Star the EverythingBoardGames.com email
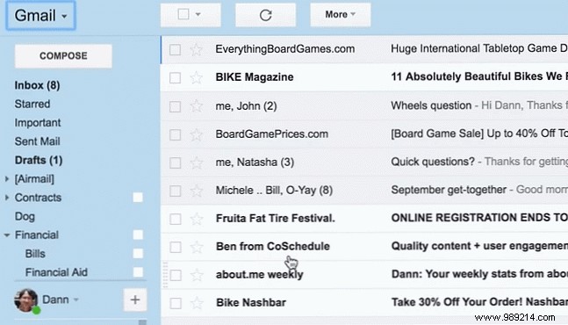This screenshot has height=325, width=568. coord(196,50)
